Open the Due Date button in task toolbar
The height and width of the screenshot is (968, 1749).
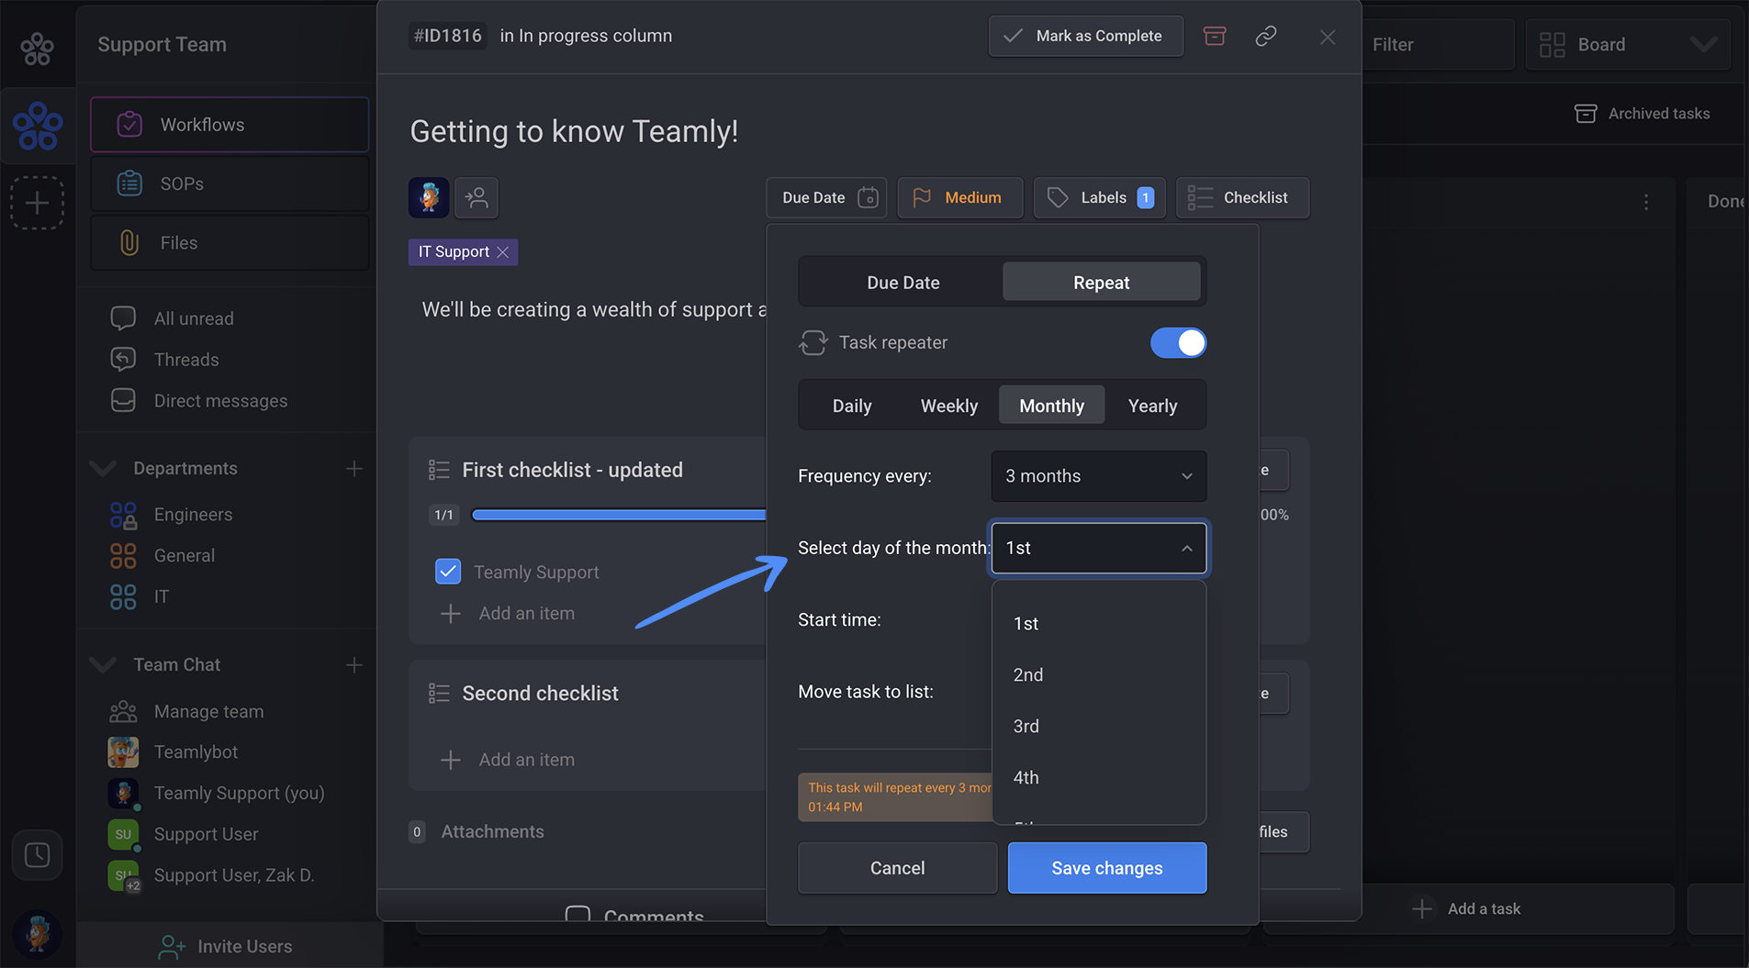point(826,198)
